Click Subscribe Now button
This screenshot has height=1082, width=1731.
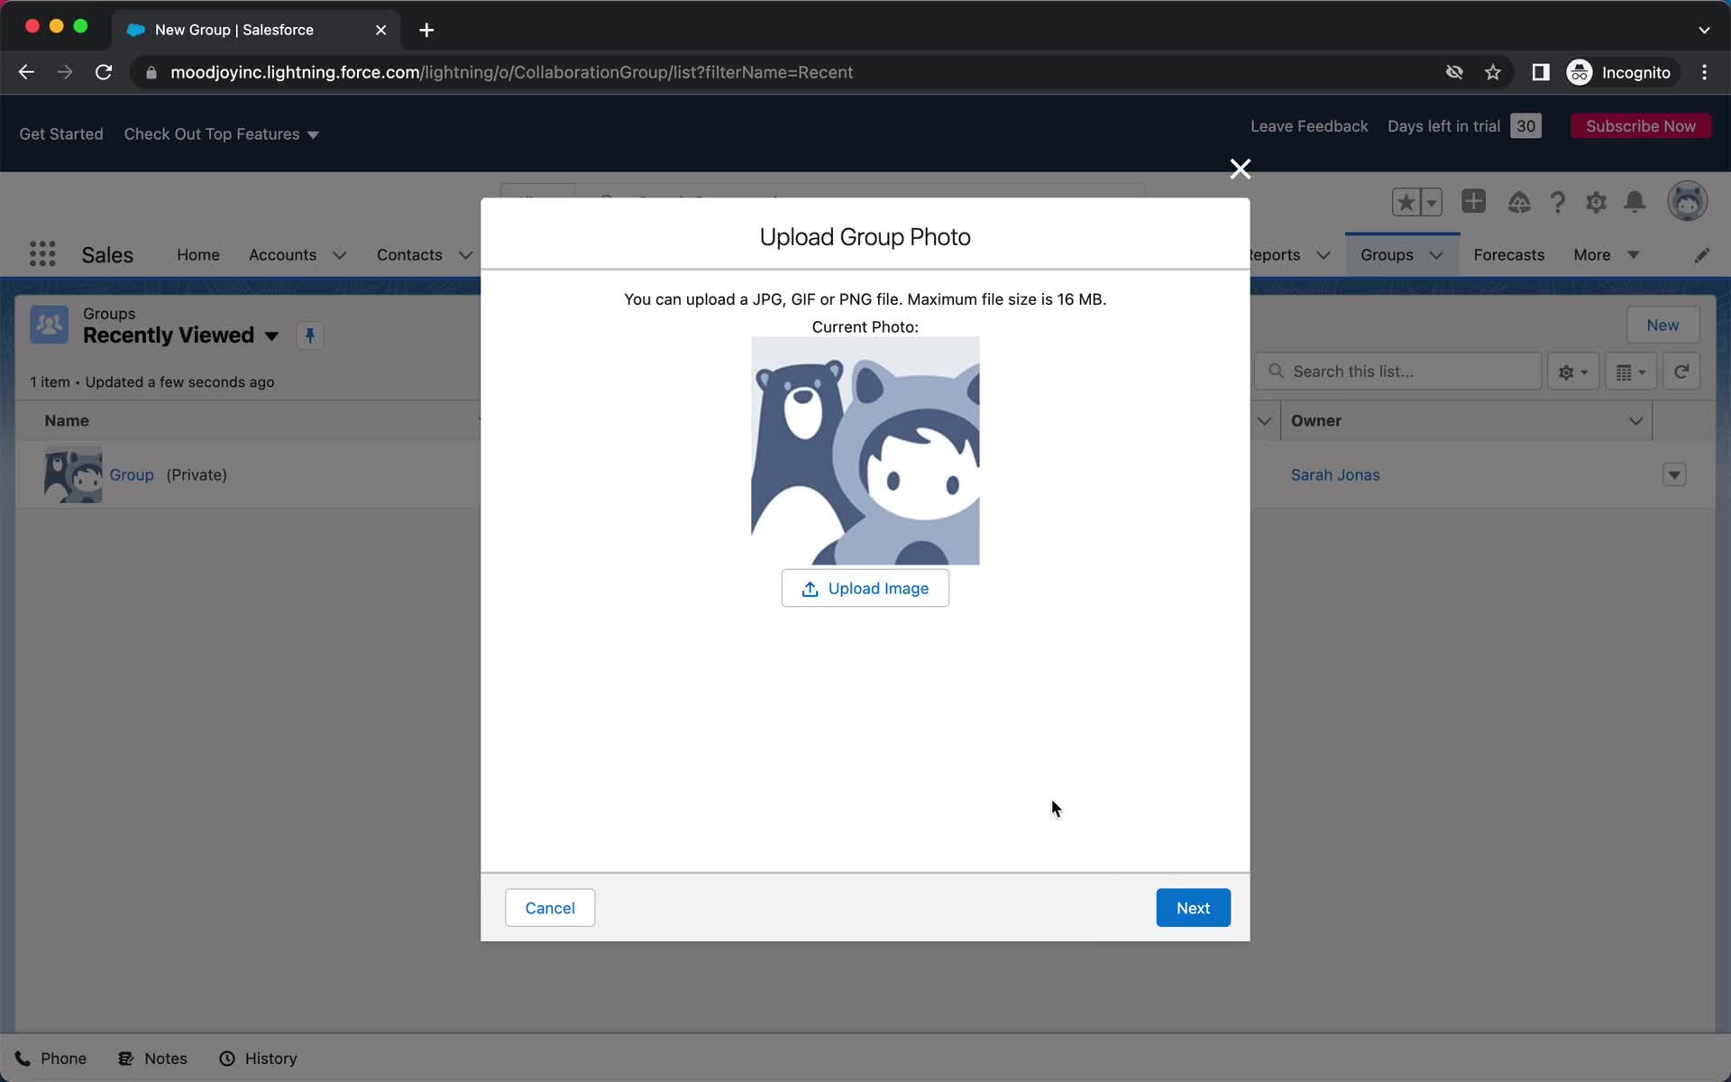click(1641, 126)
